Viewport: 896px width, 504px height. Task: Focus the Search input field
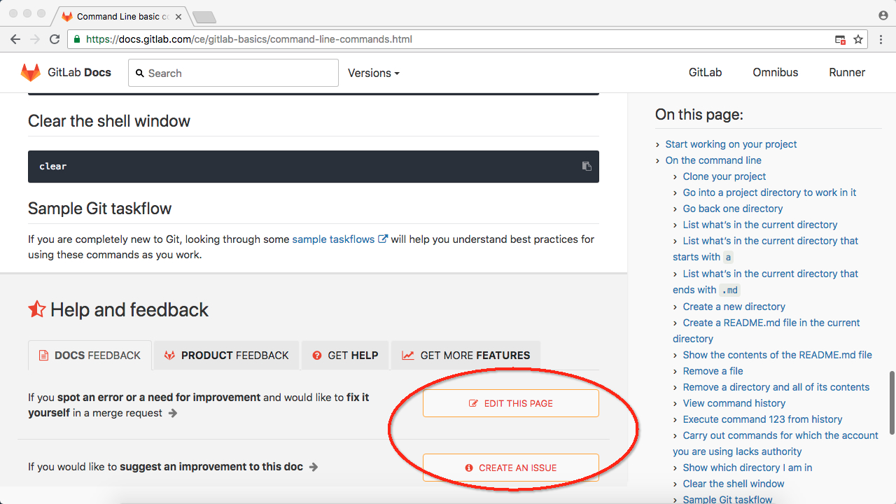coord(233,73)
